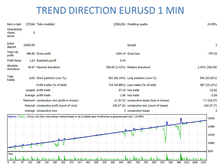Viewport: 221px width, 165px height.
Task: Select the Profit factor value 1.61
Action: pyautogui.click(x=32, y=60)
